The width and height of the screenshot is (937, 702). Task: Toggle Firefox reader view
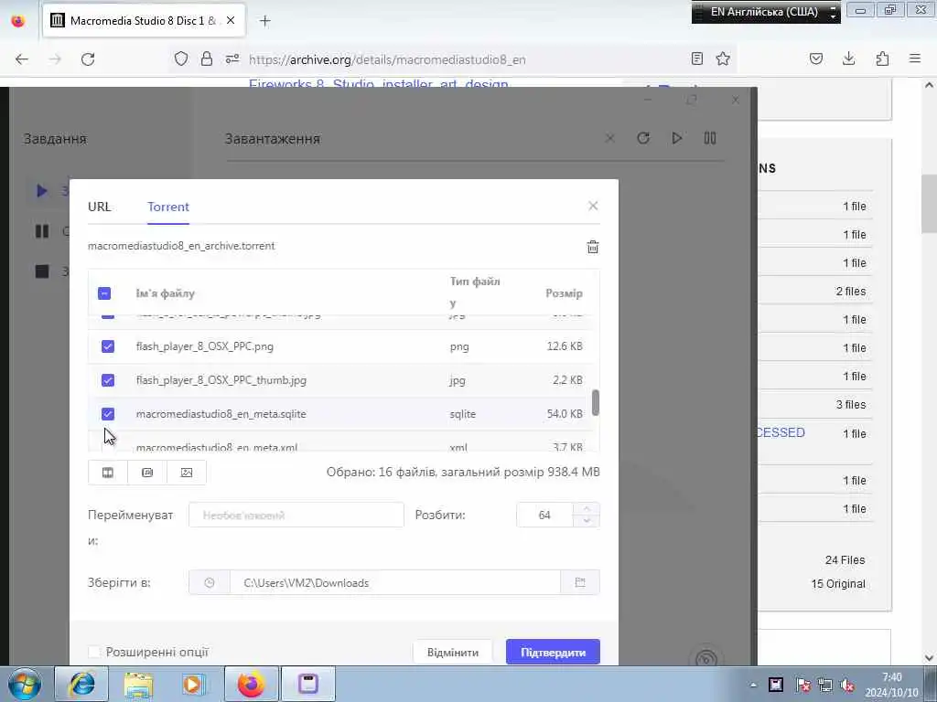696,58
